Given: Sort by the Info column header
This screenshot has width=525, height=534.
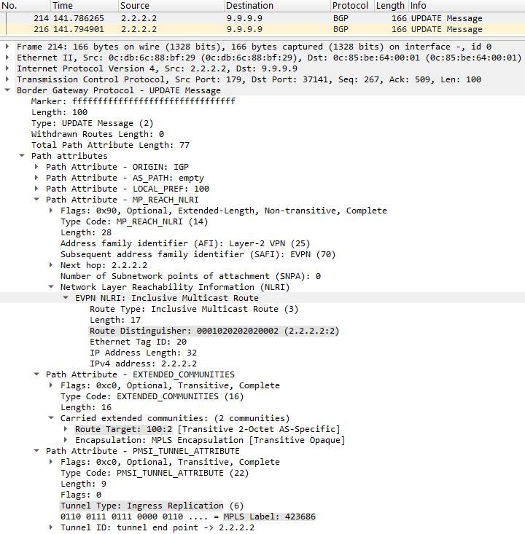Looking at the screenshot, I should [467, 6].
